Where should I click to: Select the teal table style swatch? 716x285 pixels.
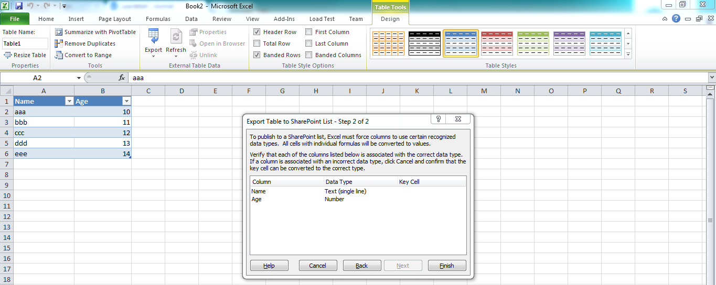(x=606, y=43)
